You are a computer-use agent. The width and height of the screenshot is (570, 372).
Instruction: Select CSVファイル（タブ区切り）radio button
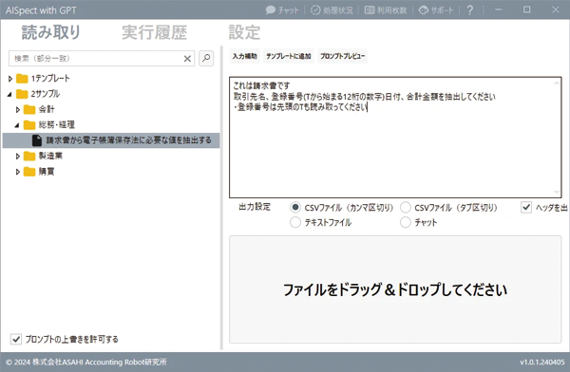point(406,208)
